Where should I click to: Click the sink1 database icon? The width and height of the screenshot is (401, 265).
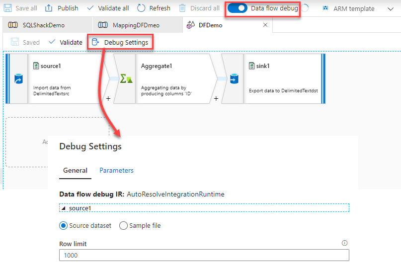(x=234, y=78)
